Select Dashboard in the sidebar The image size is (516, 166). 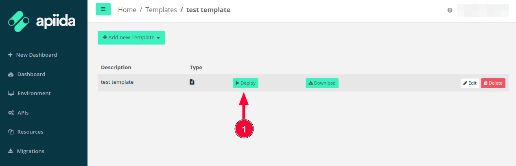point(31,74)
